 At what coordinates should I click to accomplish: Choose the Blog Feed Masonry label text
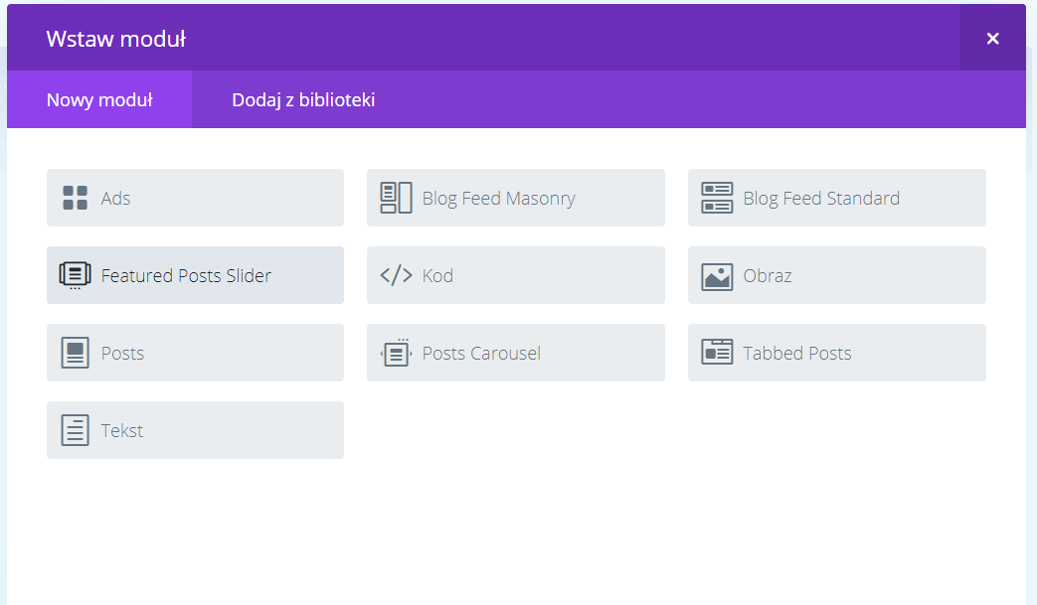tap(498, 199)
